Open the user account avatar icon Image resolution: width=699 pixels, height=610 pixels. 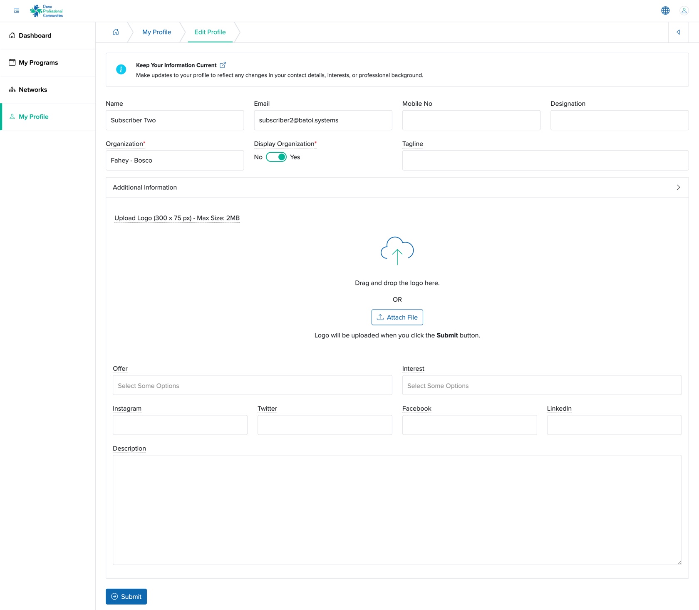tap(684, 11)
